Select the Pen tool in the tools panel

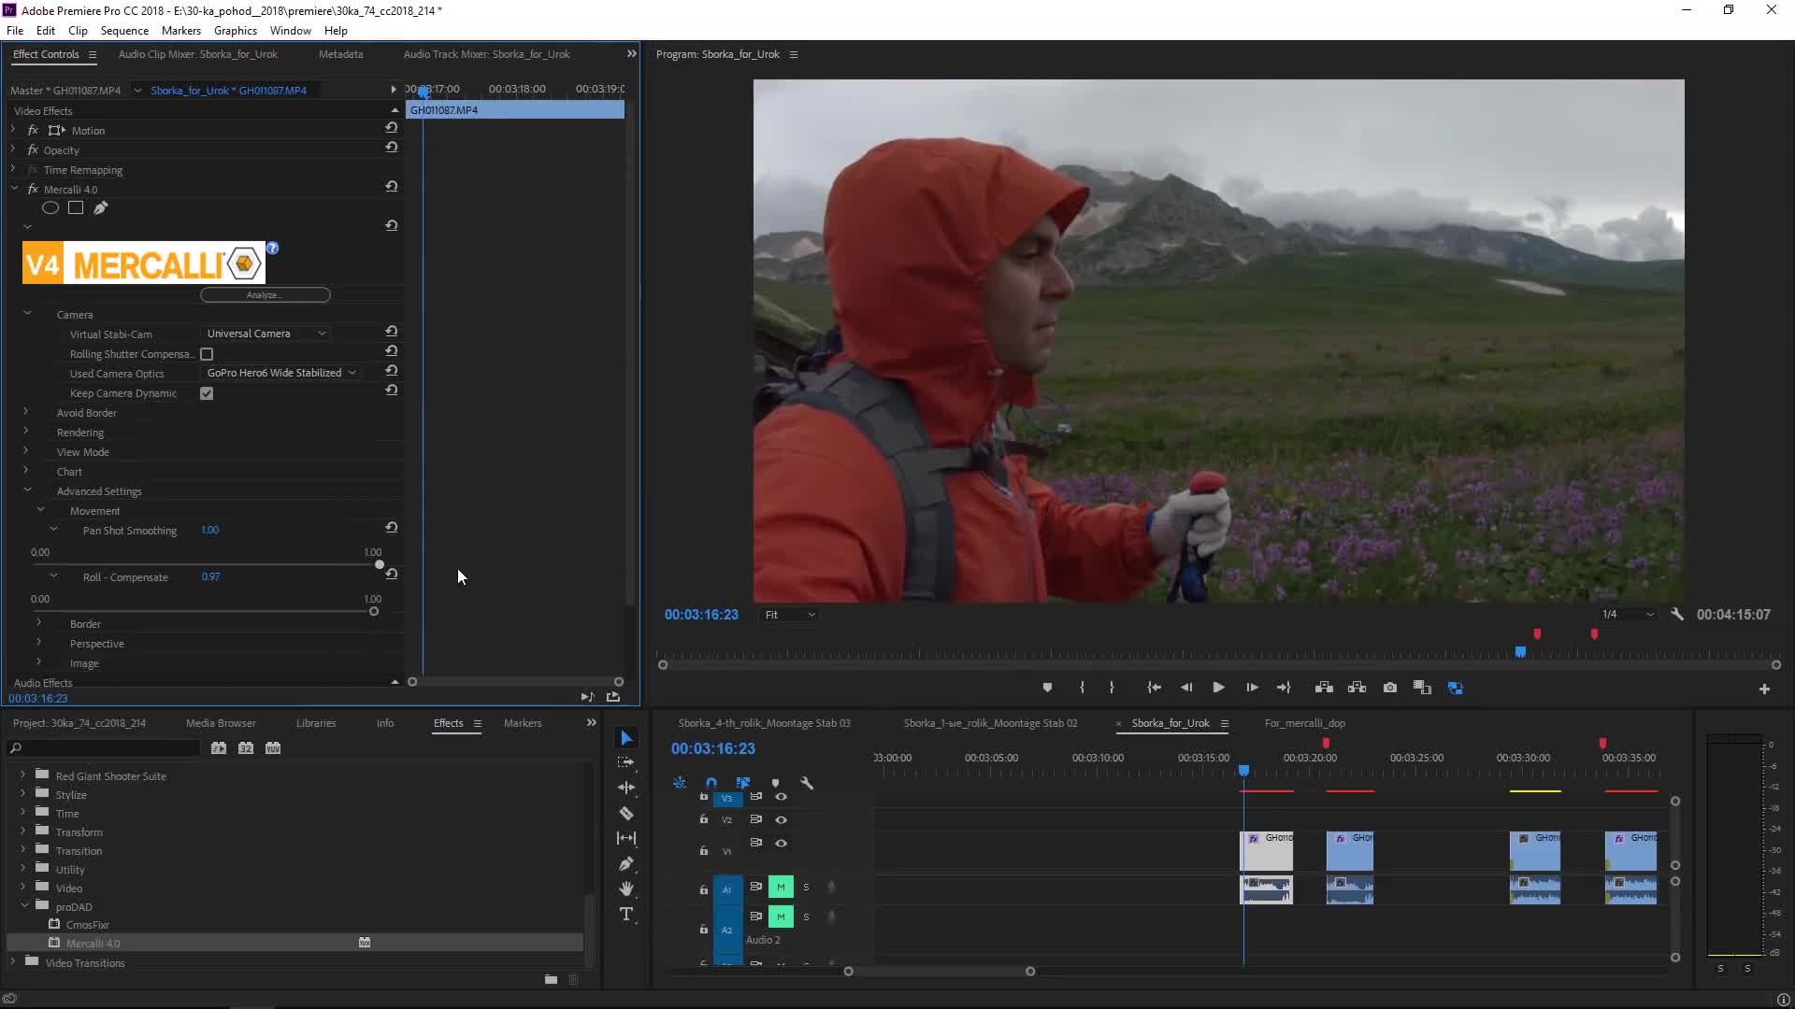coord(626,863)
